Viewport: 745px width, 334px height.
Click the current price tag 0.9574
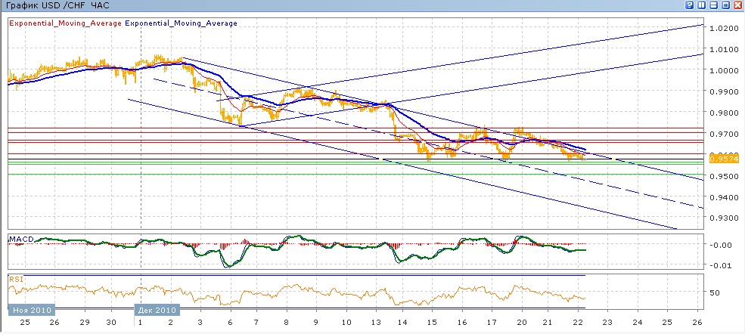(724, 159)
